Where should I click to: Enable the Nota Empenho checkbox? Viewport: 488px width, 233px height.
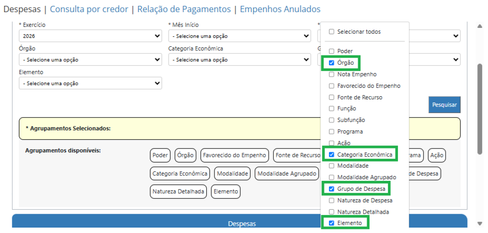pos(332,74)
